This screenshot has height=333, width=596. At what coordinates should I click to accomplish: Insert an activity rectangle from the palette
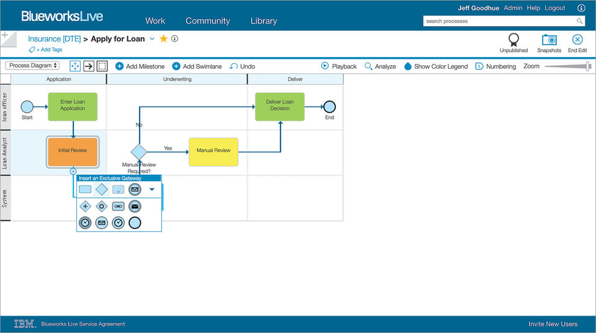85,189
